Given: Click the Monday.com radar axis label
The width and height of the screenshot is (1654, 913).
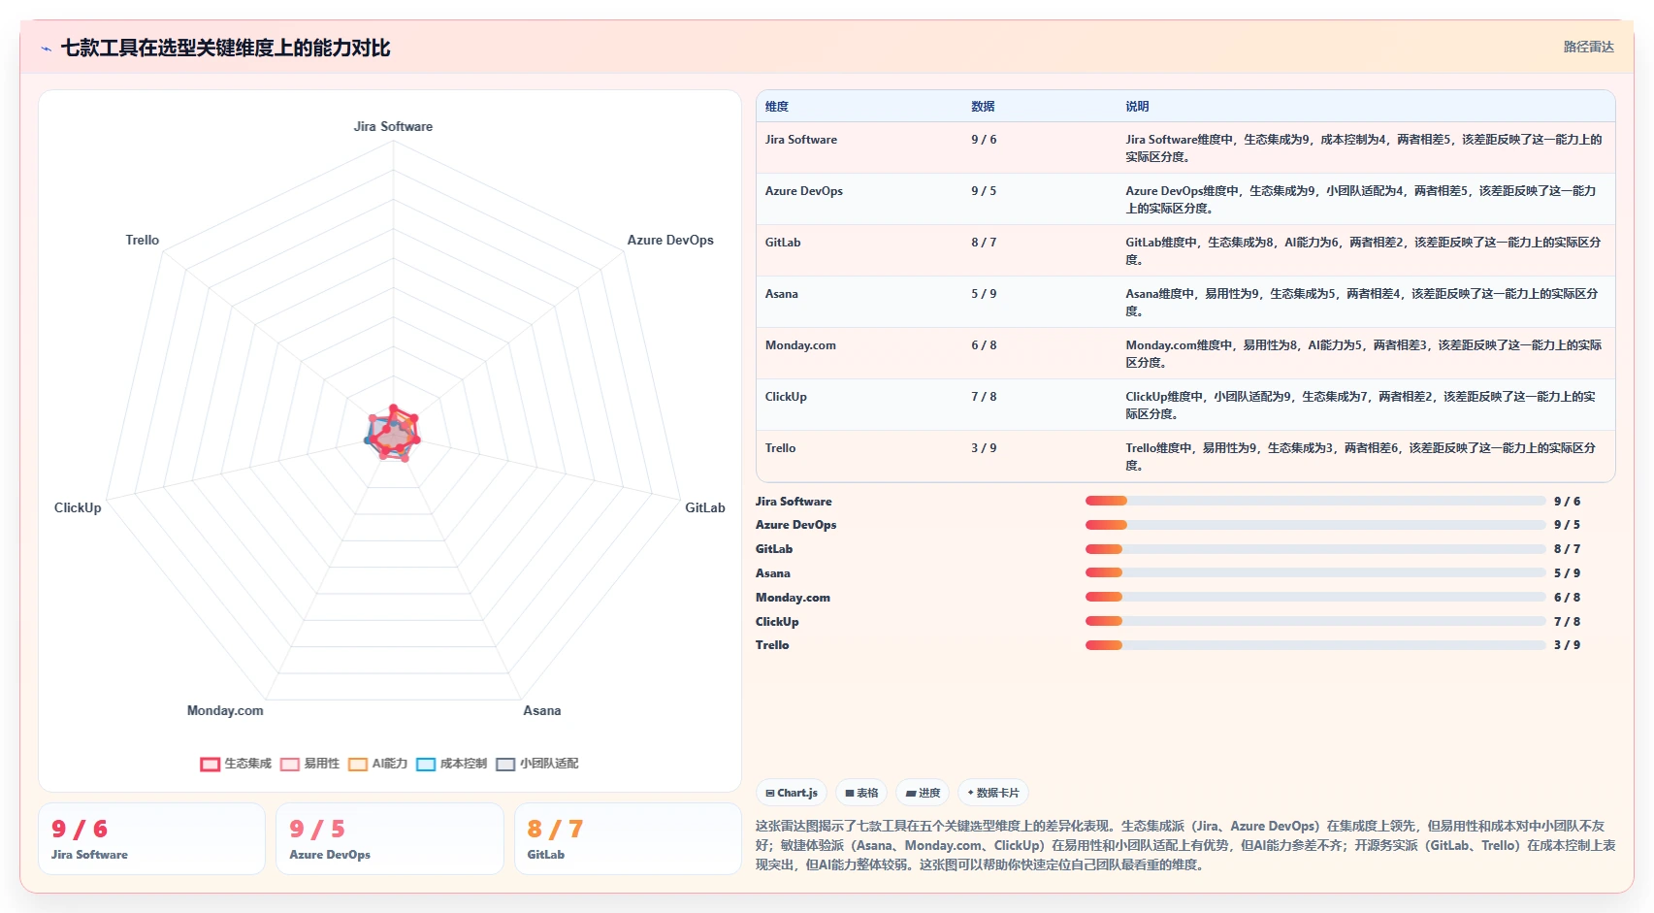Looking at the screenshot, I should point(225,710).
